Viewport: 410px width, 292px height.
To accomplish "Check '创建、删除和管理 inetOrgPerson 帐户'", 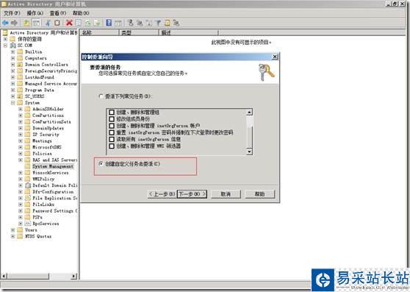I will point(112,126).
